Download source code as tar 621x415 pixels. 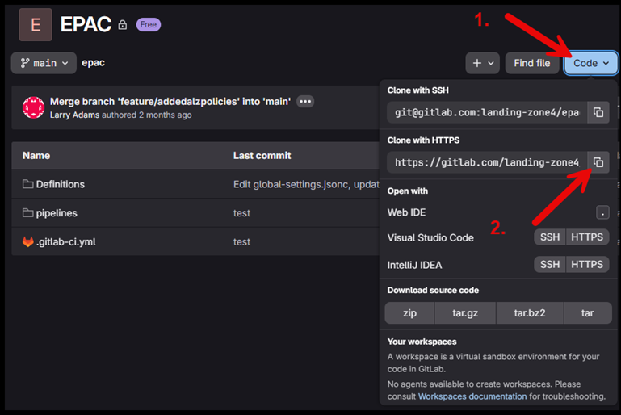[x=587, y=313]
